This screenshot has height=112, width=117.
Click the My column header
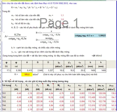point(59,85)
